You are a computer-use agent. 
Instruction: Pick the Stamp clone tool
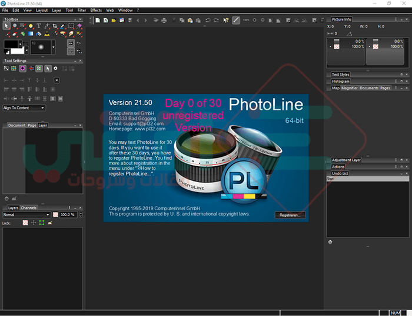pyautogui.click(x=47, y=33)
